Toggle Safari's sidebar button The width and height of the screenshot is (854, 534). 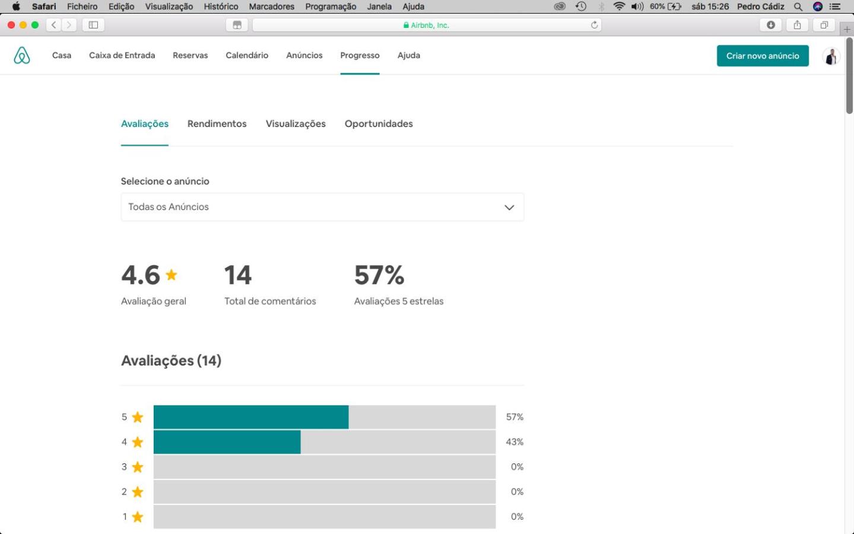[93, 25]
